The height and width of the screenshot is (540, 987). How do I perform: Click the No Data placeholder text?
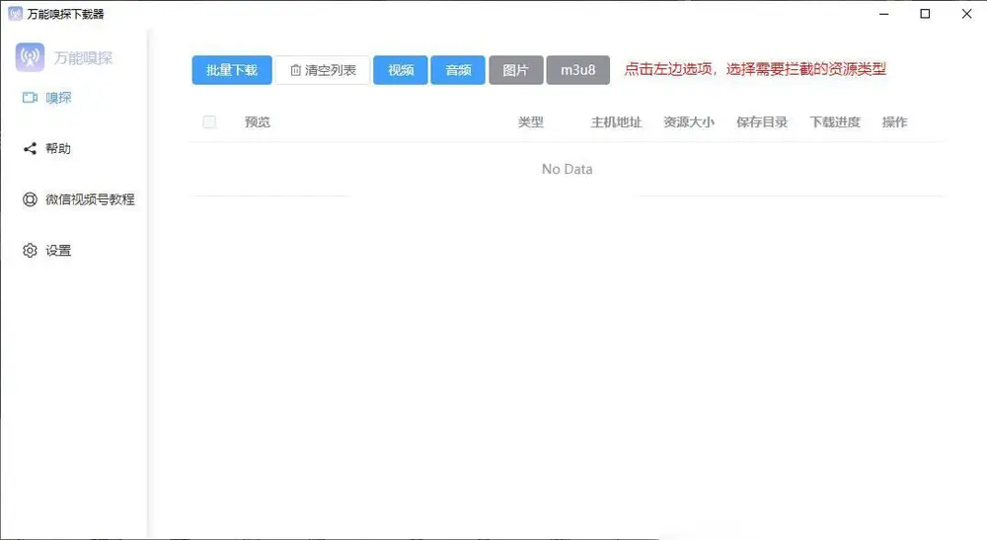click(x=568, y=169)
